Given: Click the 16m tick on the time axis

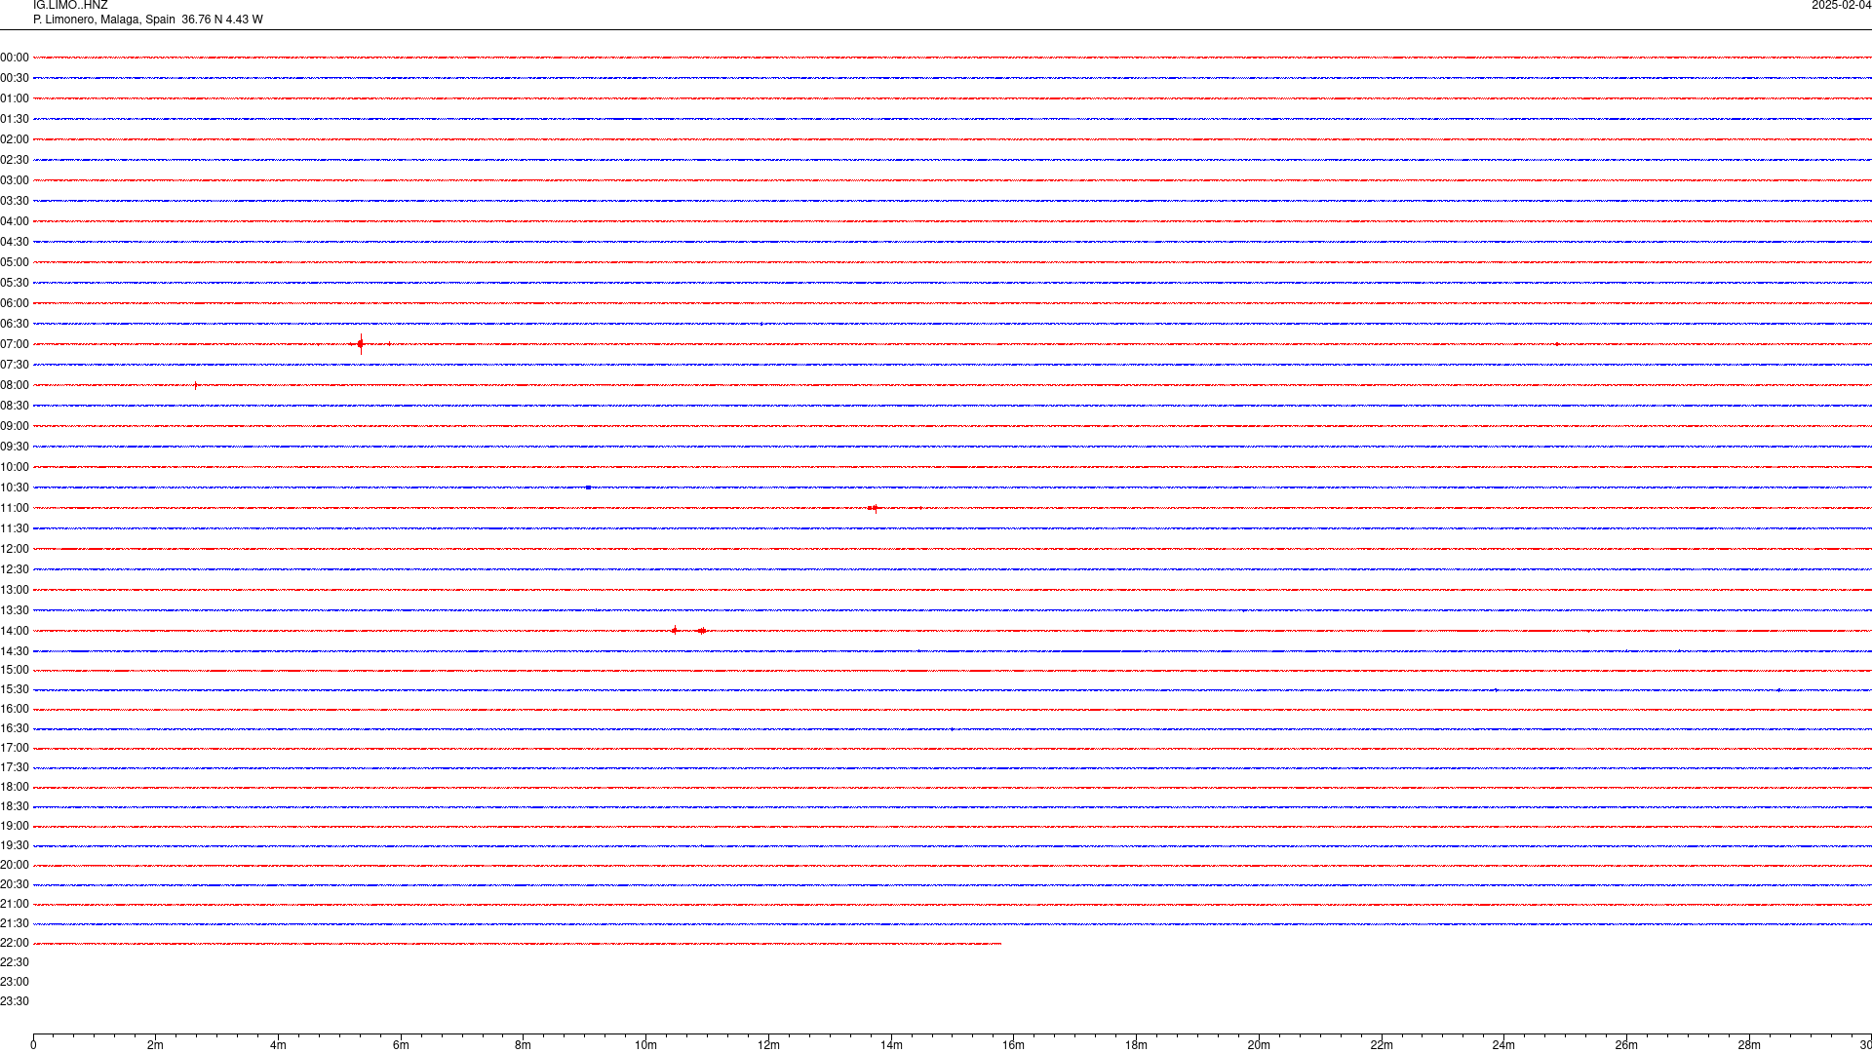Looking at the screenshot, I should coord(1014,1045).
